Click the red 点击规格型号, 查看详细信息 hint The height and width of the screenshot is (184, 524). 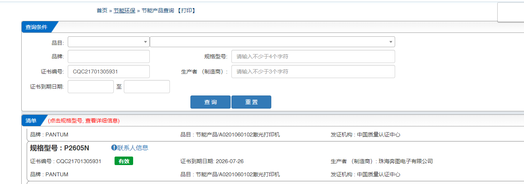click(x=84, y=121)
